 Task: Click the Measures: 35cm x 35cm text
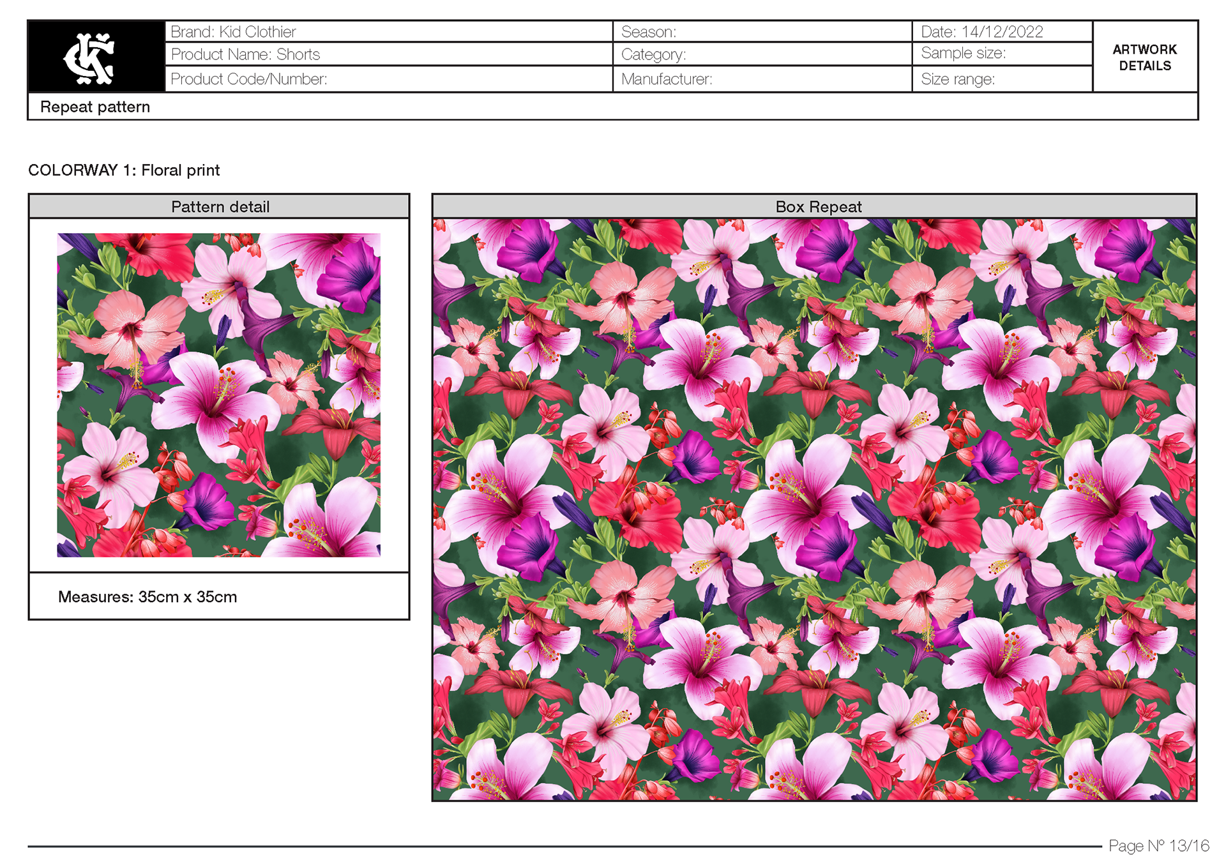pos(148,597)
